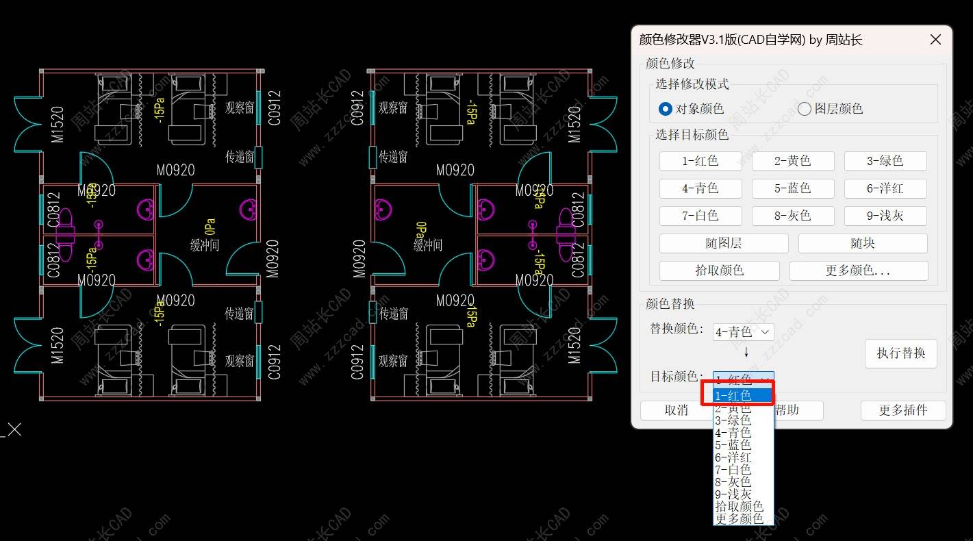The image size is (973, 541).
Task: Click the 执行替换 button
Action: pyautogui.click(x=900, y=353)
